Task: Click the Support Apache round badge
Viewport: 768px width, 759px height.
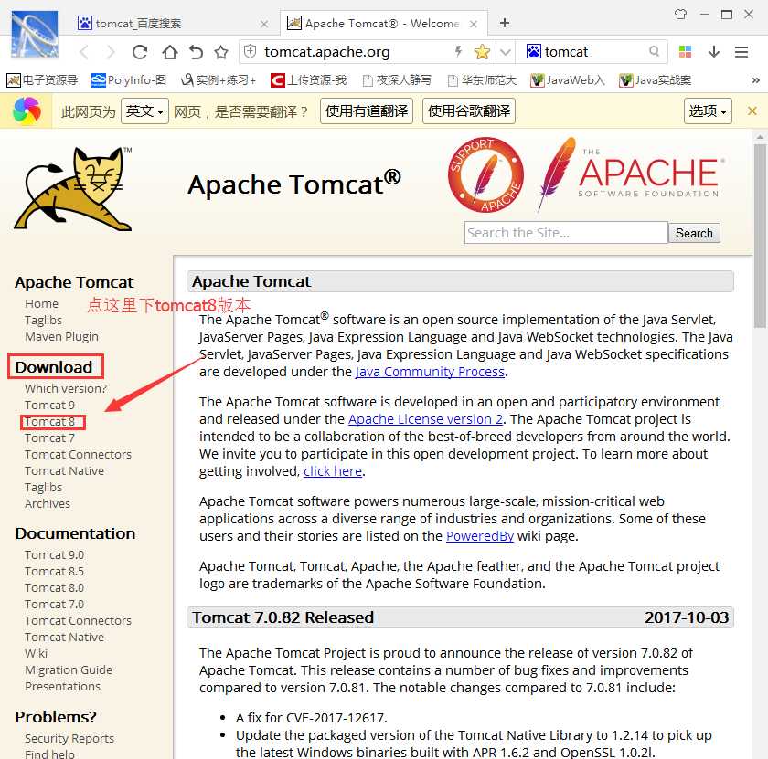Action: click(485, 174)
